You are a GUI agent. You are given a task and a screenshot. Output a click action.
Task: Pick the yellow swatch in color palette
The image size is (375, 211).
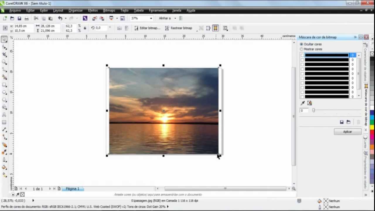pos(372,127)
